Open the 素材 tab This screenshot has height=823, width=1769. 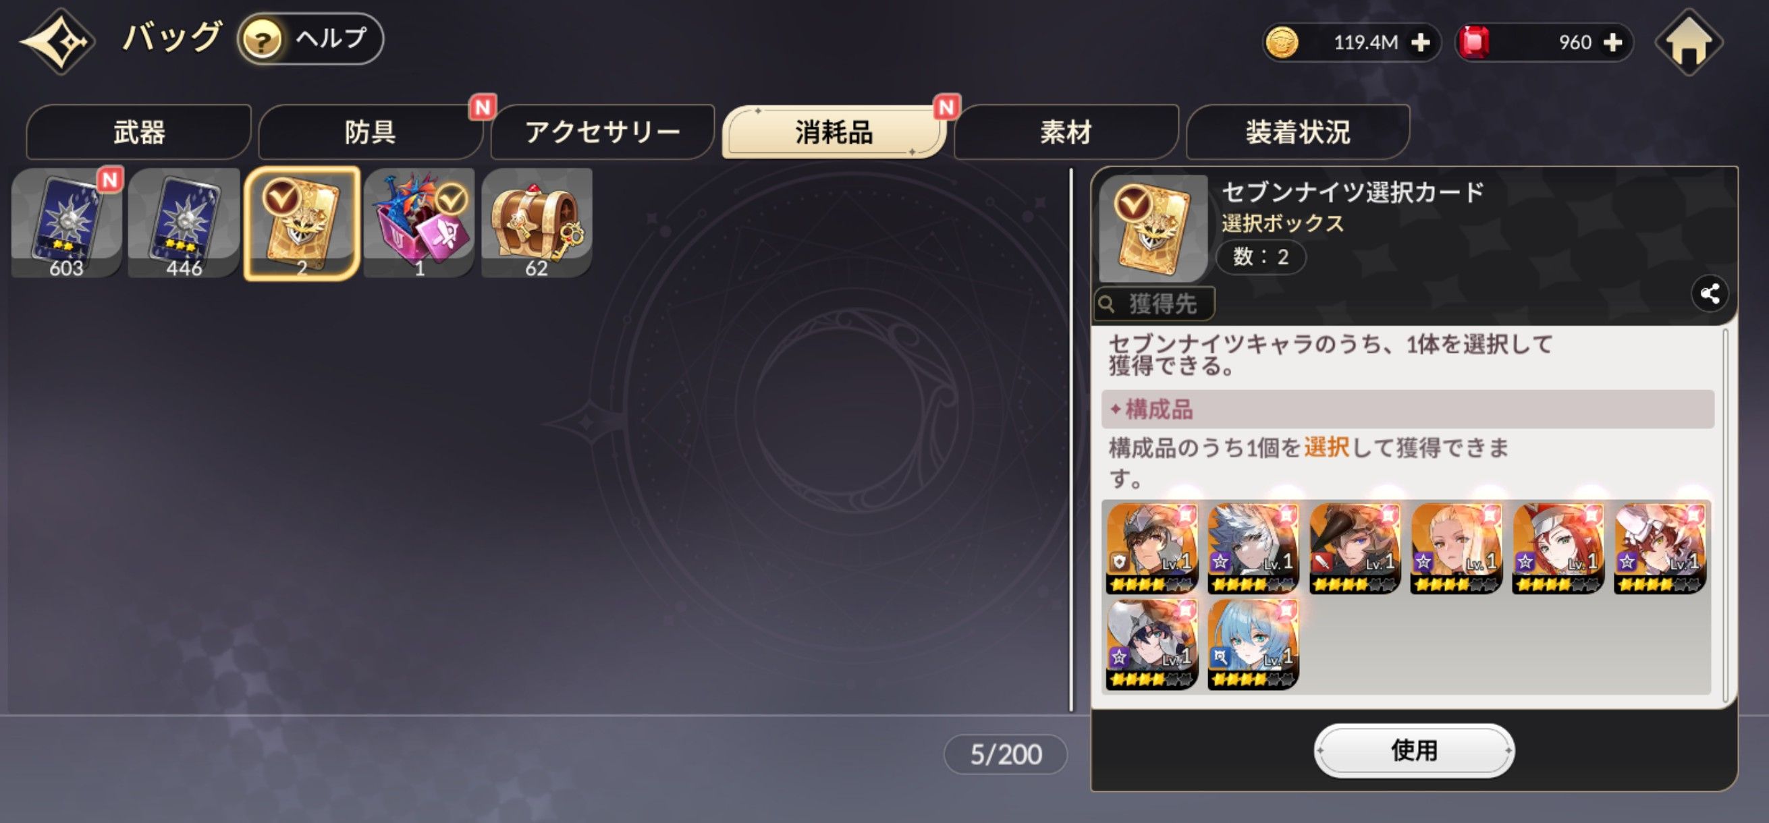(x=1066, y=132)
